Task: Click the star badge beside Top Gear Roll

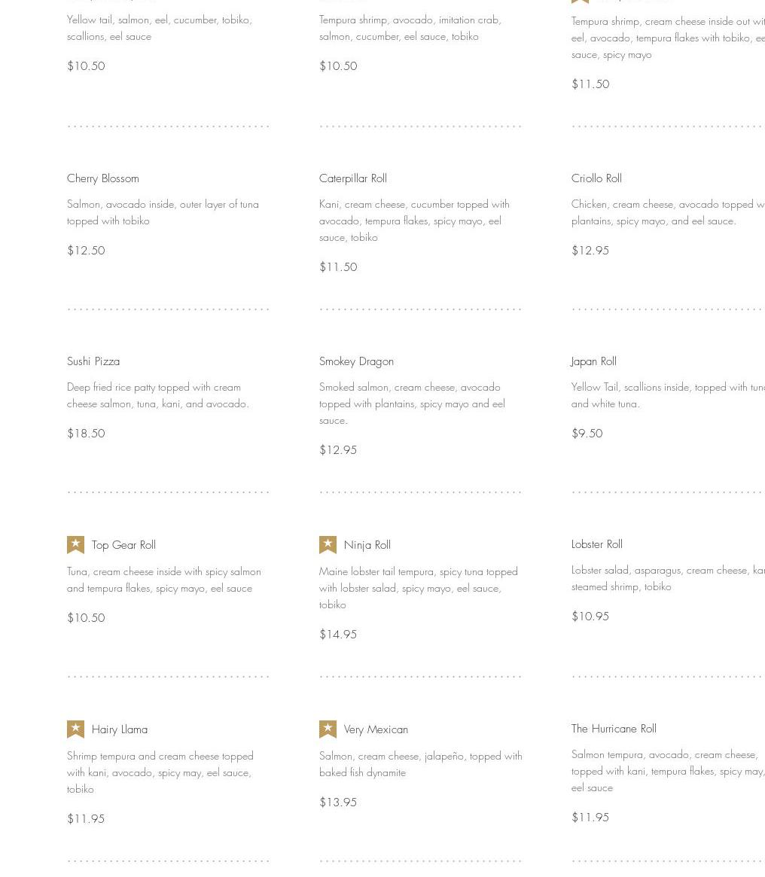Action: pos(75,544)
